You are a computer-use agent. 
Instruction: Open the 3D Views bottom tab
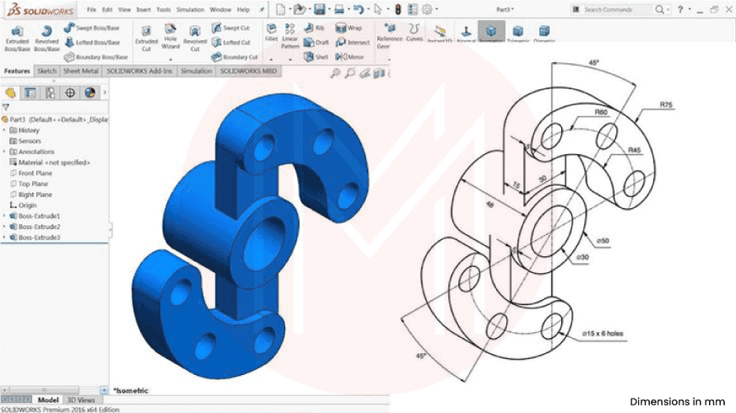[x=80, y=400]
